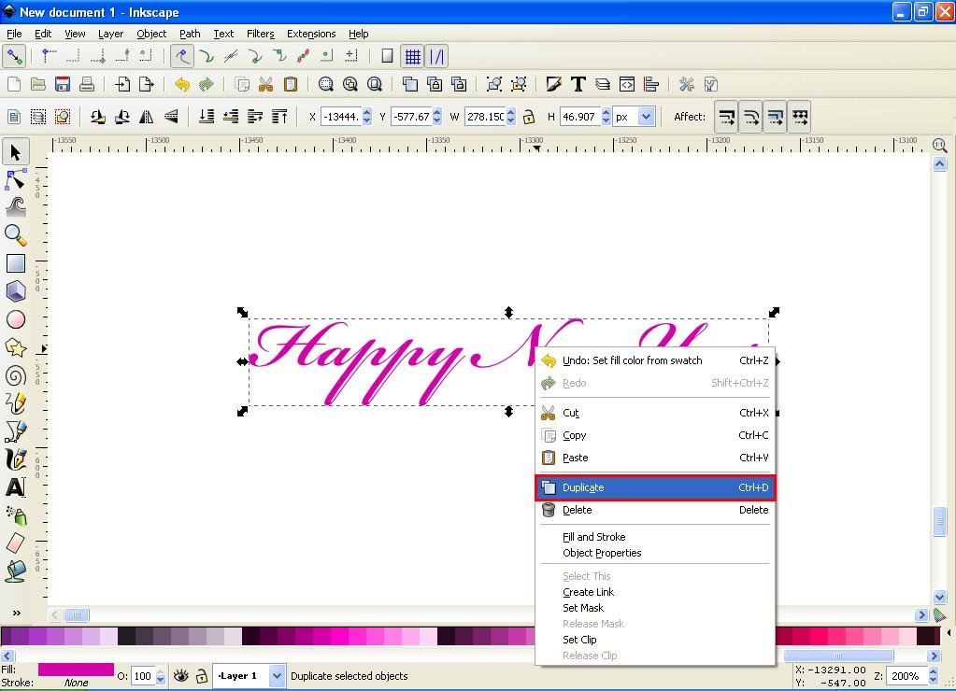Select the Selector arrow tool
The width and height of the screenshot is (956, 691).
coord(15,152)
